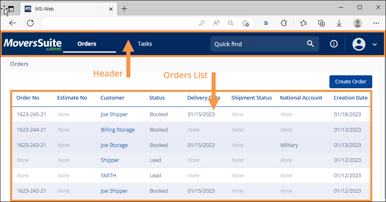Select the Orders tab in header
Screen dimensions: 386x202
click(x=87, y=44)
